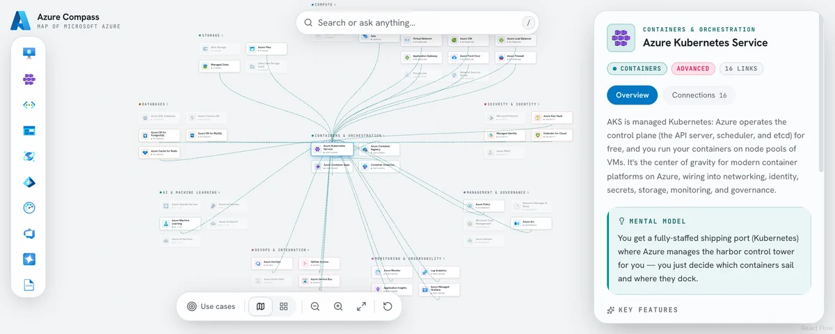Select the Compute monitor icon in sidebar
Image resolution: width=835 pixels, height=334 pixels.
point(29,53)
